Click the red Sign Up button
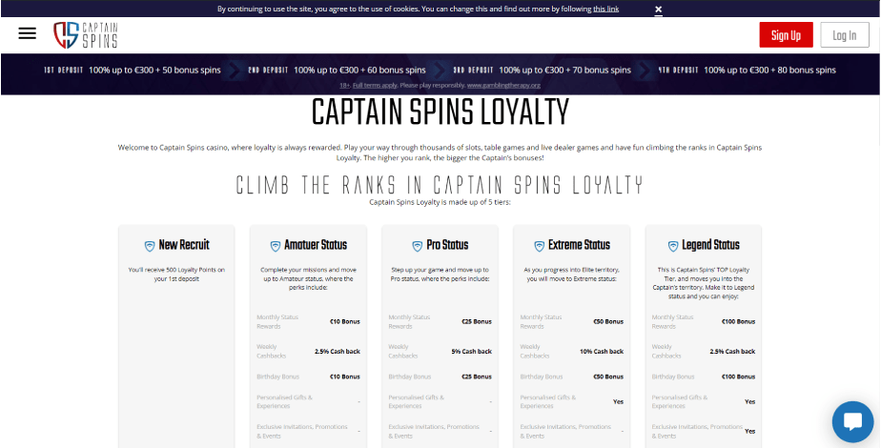Viewport: 881px width, 448px height. pos(786,35)
